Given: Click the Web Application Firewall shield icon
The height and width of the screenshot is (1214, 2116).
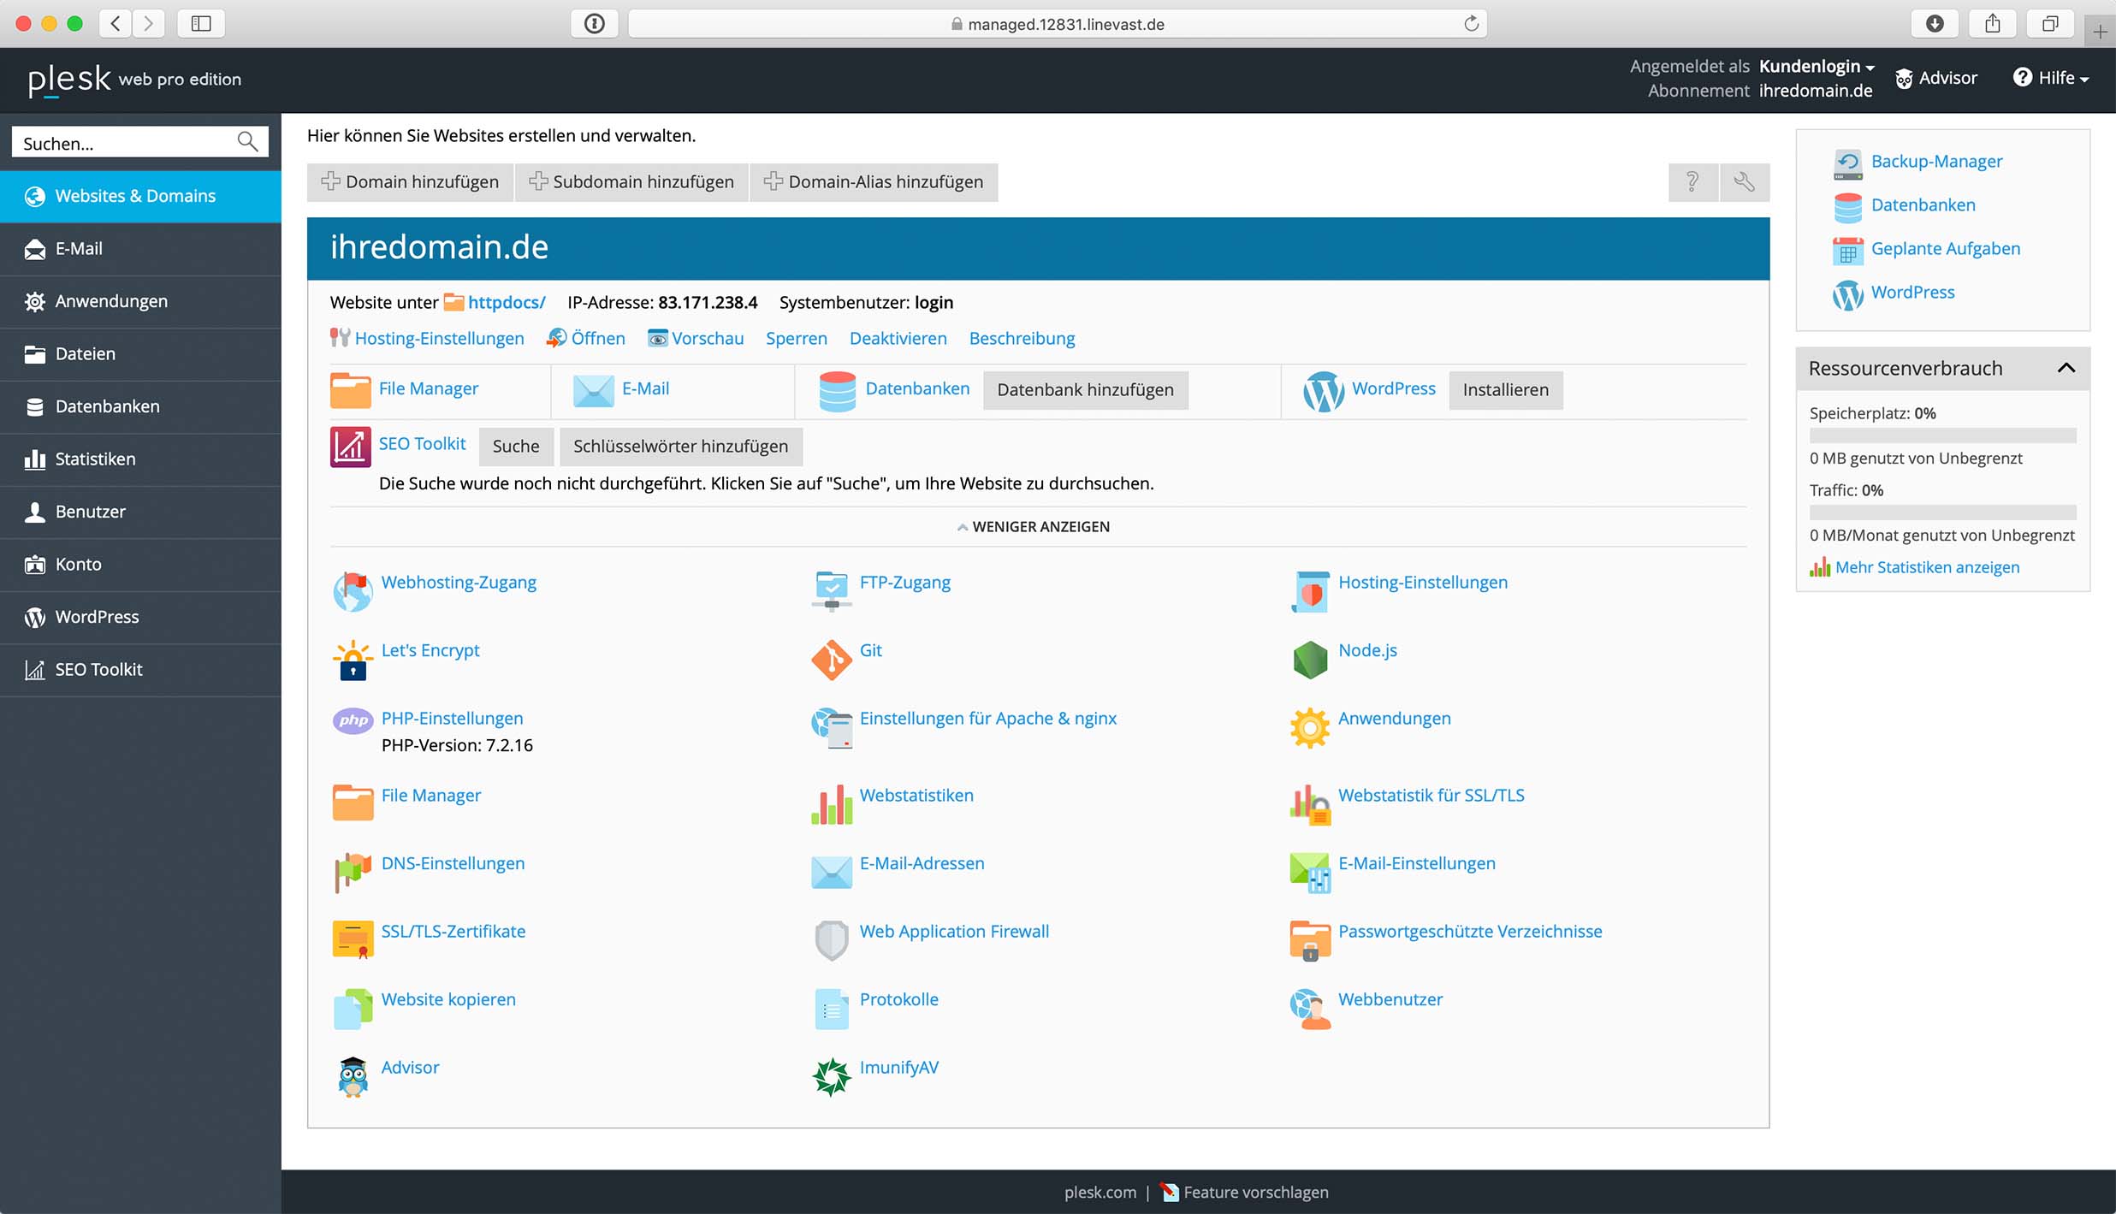Looking at the screenshot, I should tap(832, 940).
